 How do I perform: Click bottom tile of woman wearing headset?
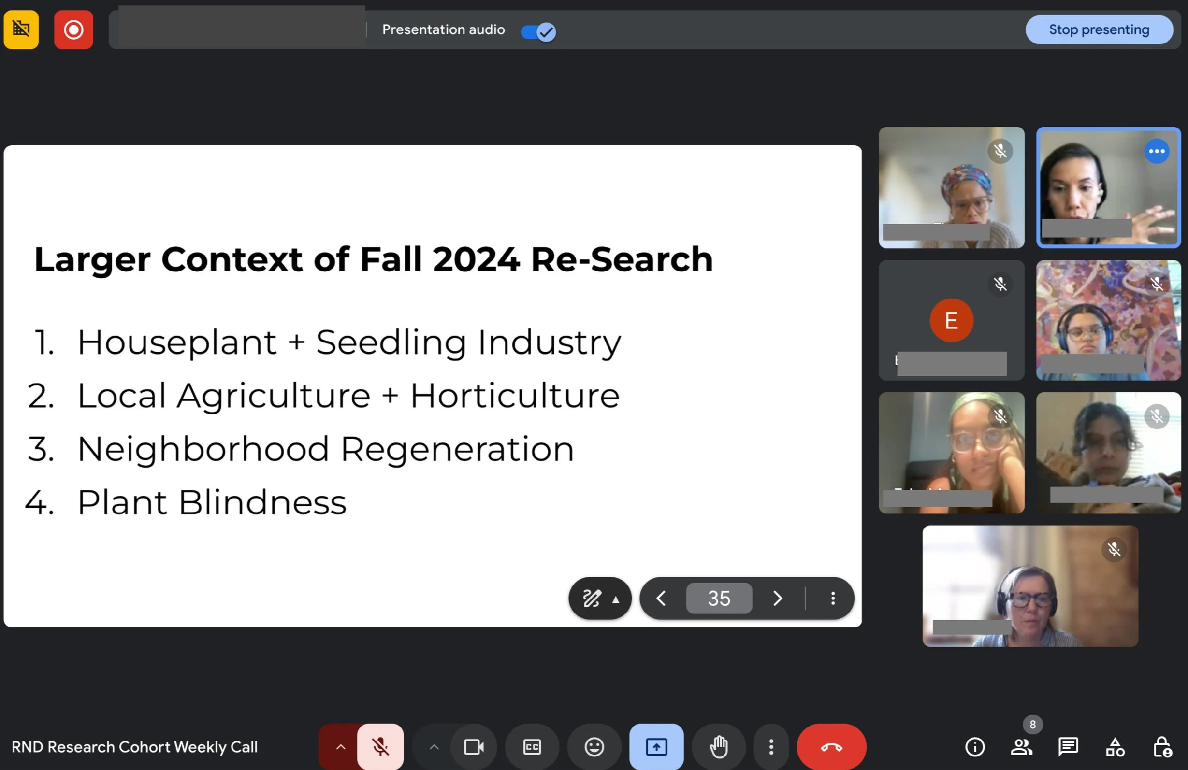(1030, 586)
